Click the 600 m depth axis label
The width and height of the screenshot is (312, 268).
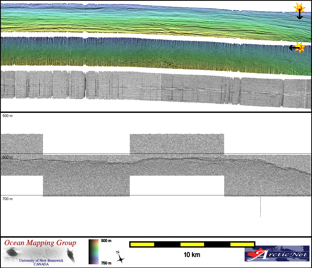[7, 157]
